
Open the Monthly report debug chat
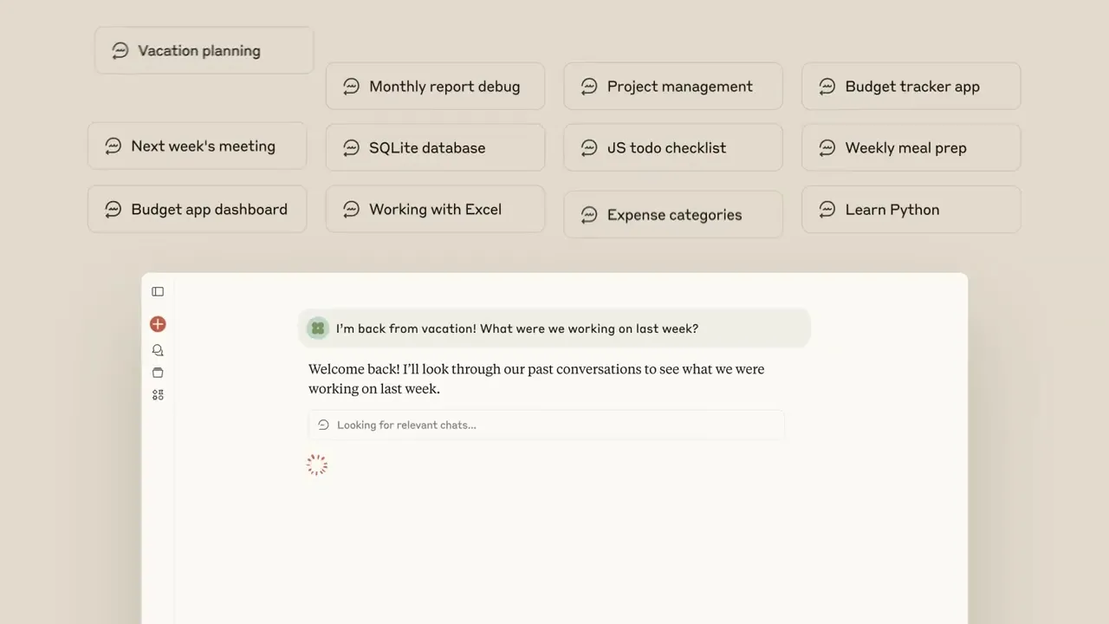tap(435, 86)
